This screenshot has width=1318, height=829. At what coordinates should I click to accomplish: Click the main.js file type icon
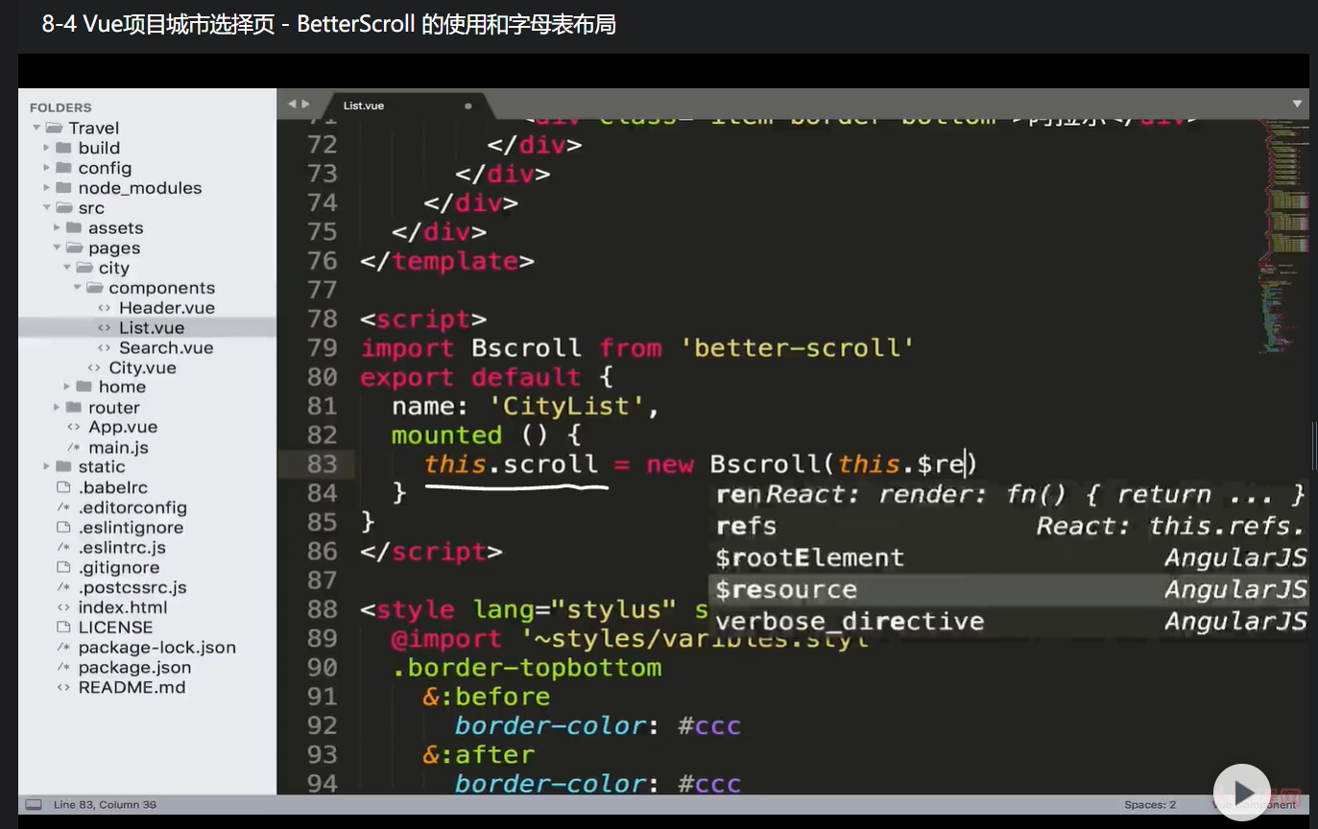(x=73, y=448)
